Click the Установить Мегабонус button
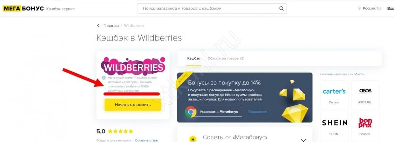394x142 pixels. coord(213,112)
